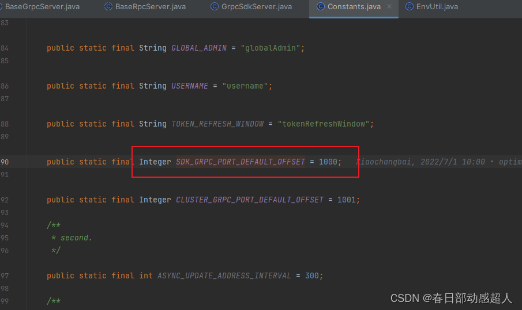Click line number 97 in the gutter

coord(5,276)
